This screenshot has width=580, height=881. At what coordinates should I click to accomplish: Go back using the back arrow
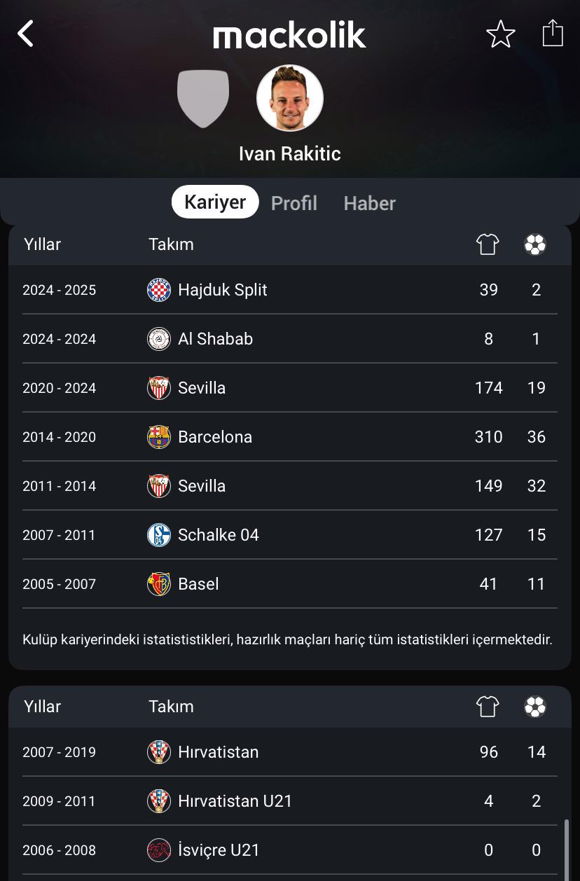coord(25,34)
